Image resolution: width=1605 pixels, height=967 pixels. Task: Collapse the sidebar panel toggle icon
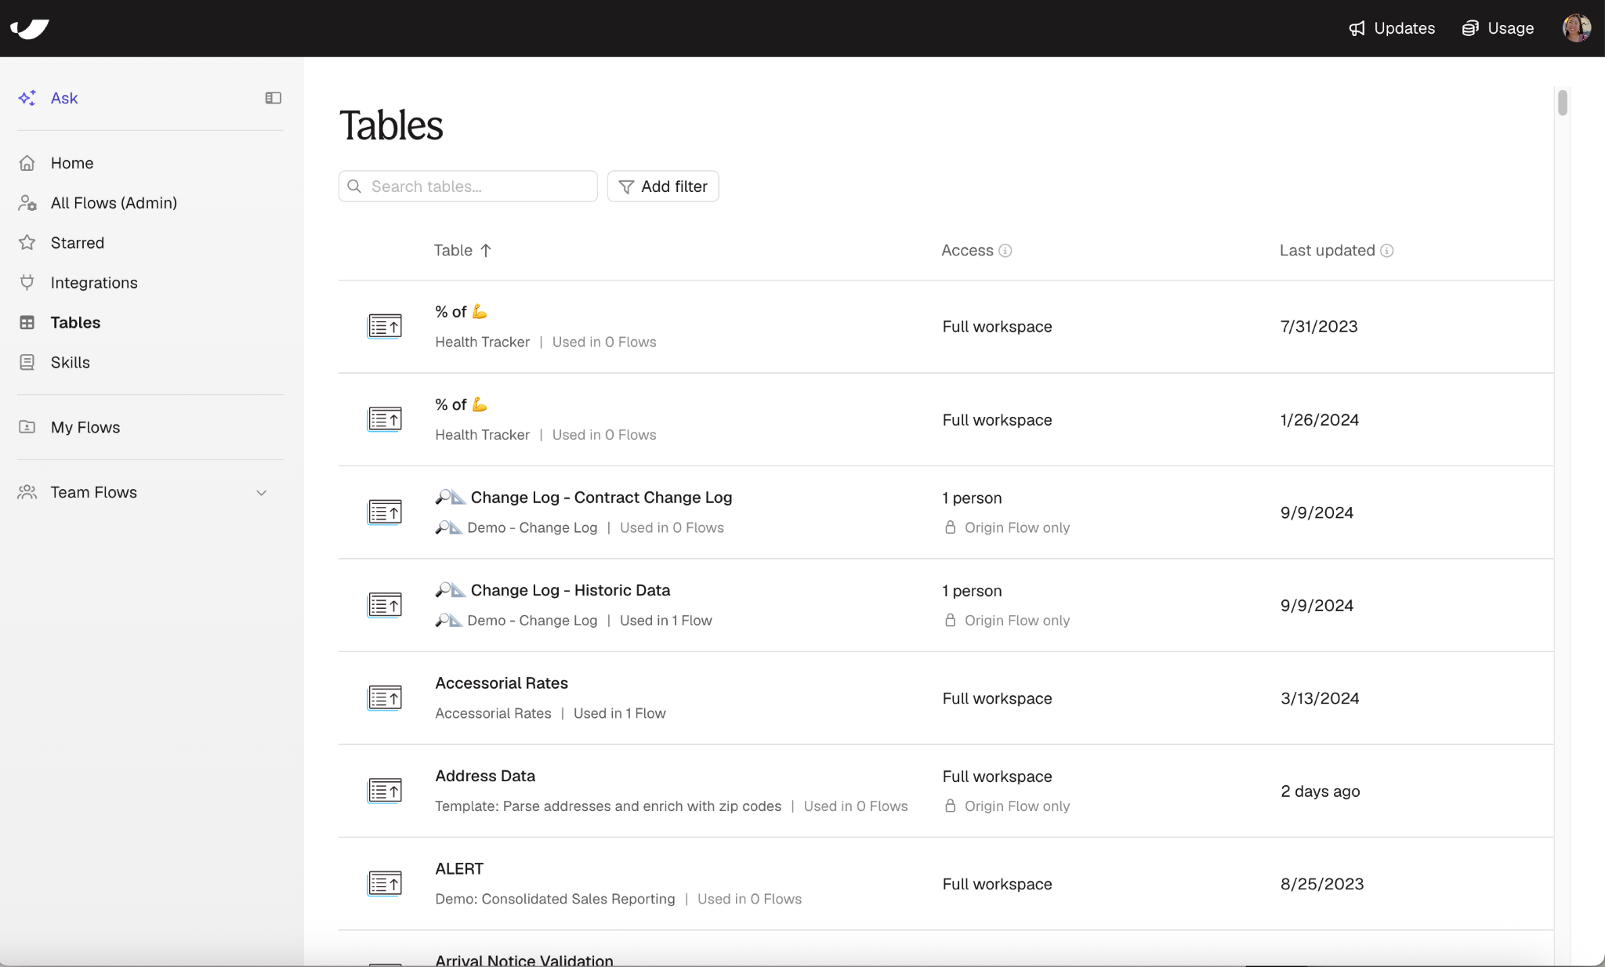point(273,98)
